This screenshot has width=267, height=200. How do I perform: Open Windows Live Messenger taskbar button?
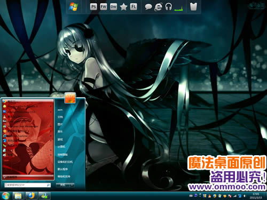tap(44, 196)
